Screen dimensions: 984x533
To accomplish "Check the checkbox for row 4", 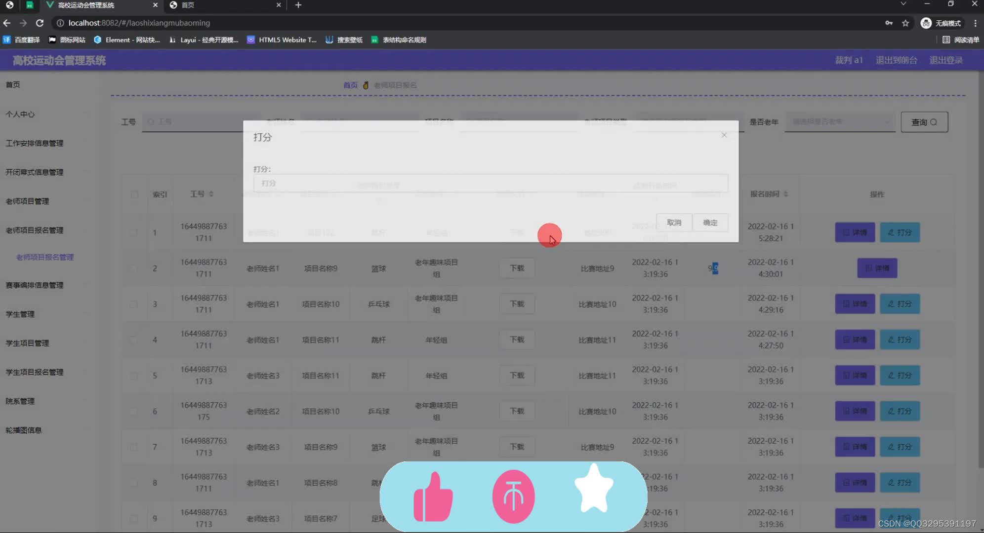I will pos(133,340).
